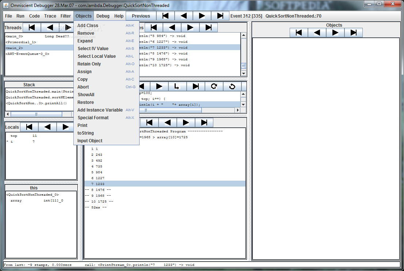
Task: Step forward in method traces panel
Action: pyautogui.click(x=190, y=27)
